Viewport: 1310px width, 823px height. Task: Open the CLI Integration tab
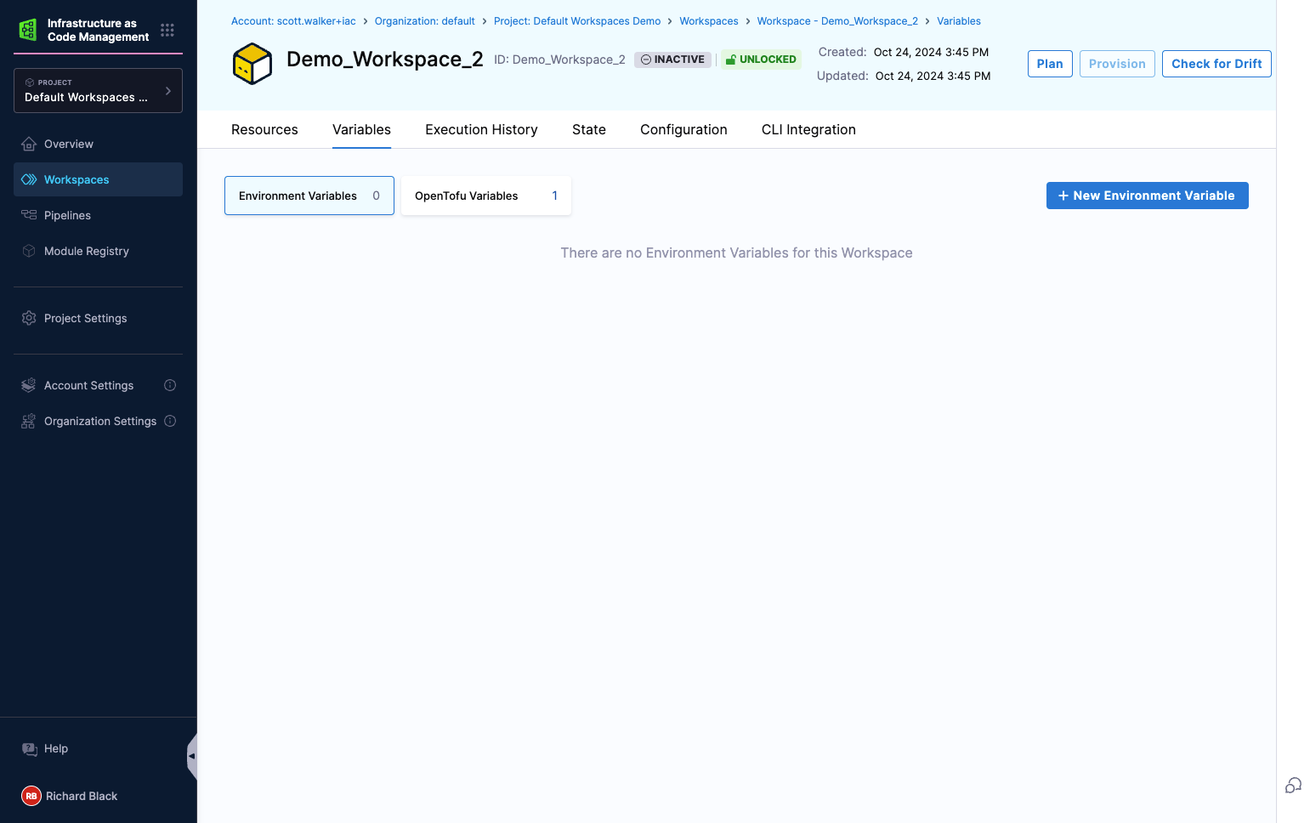coord(808,130)
